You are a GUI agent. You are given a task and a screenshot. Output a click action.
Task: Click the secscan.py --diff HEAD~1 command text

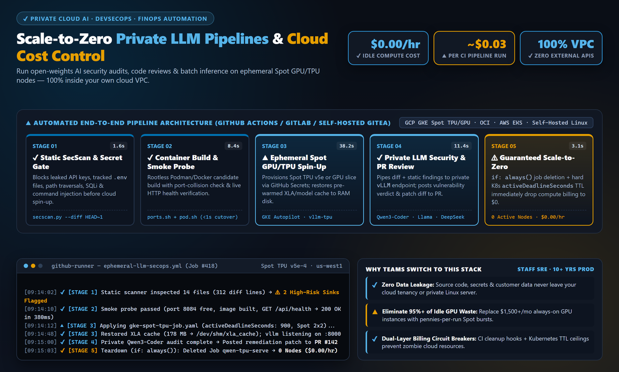(68, 217)
